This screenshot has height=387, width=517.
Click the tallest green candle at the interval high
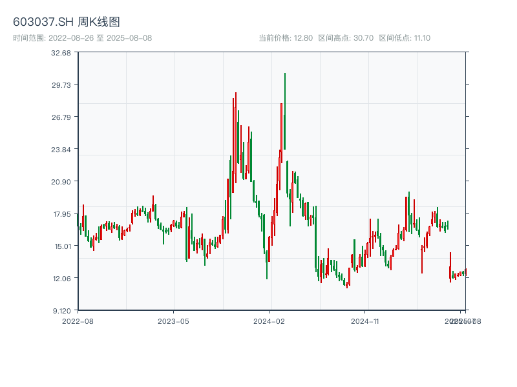click(x=284, y=111)
